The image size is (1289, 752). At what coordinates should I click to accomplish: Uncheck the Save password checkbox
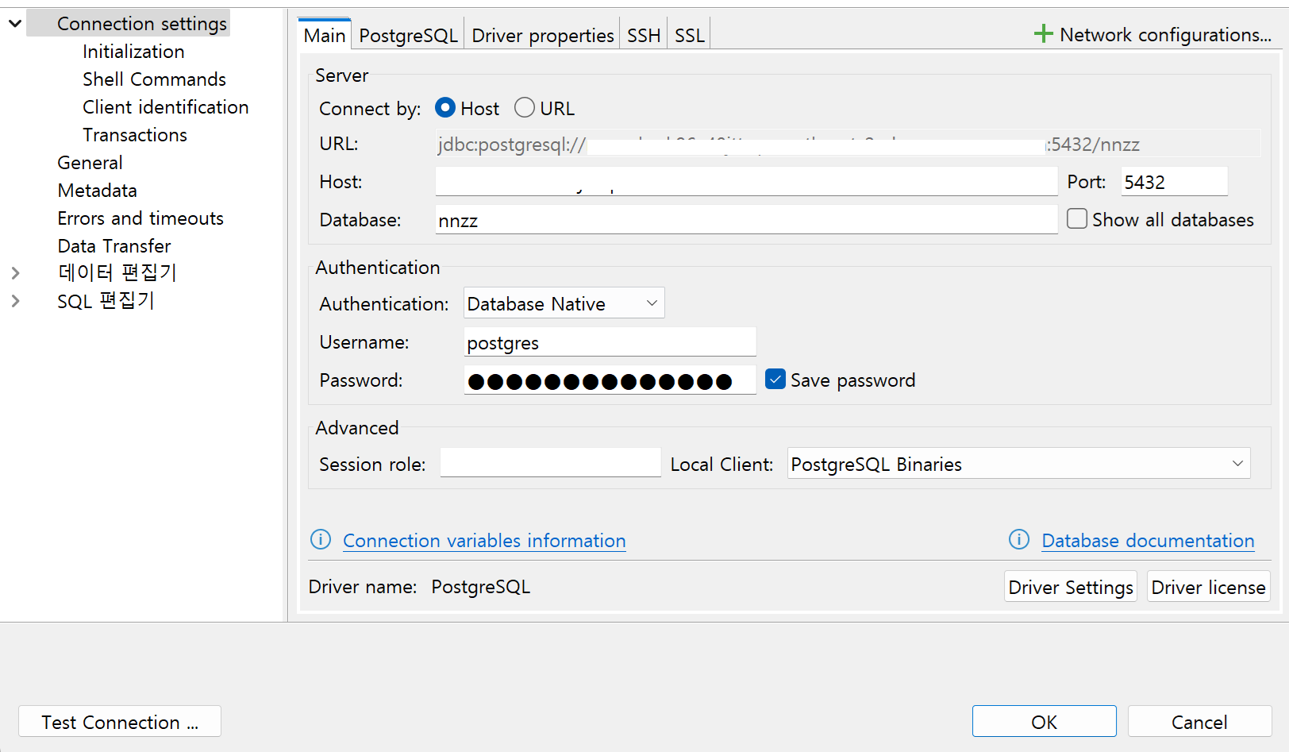[775, 380]
